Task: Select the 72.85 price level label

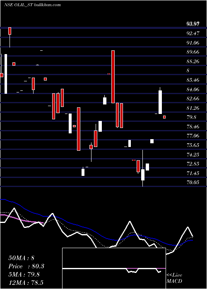Action: tap(193, 164)
